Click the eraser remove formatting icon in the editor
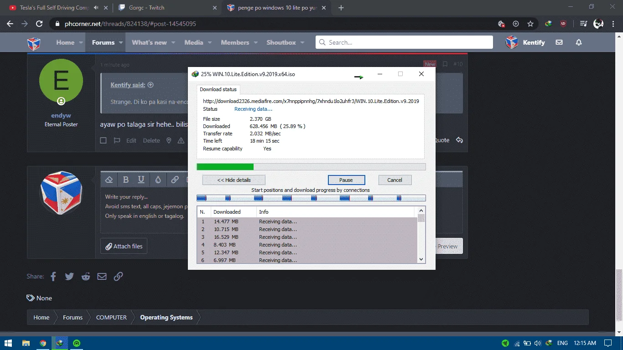The width and height of the screenshot is (623, 350). coord(109,180)
